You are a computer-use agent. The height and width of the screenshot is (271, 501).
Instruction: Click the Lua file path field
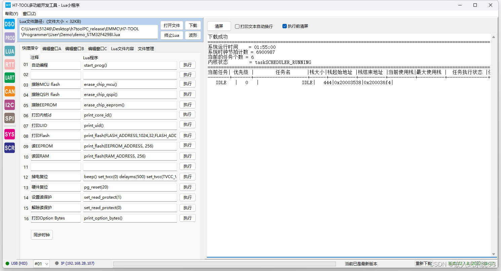pyautogui.click(x=89, y=32)
